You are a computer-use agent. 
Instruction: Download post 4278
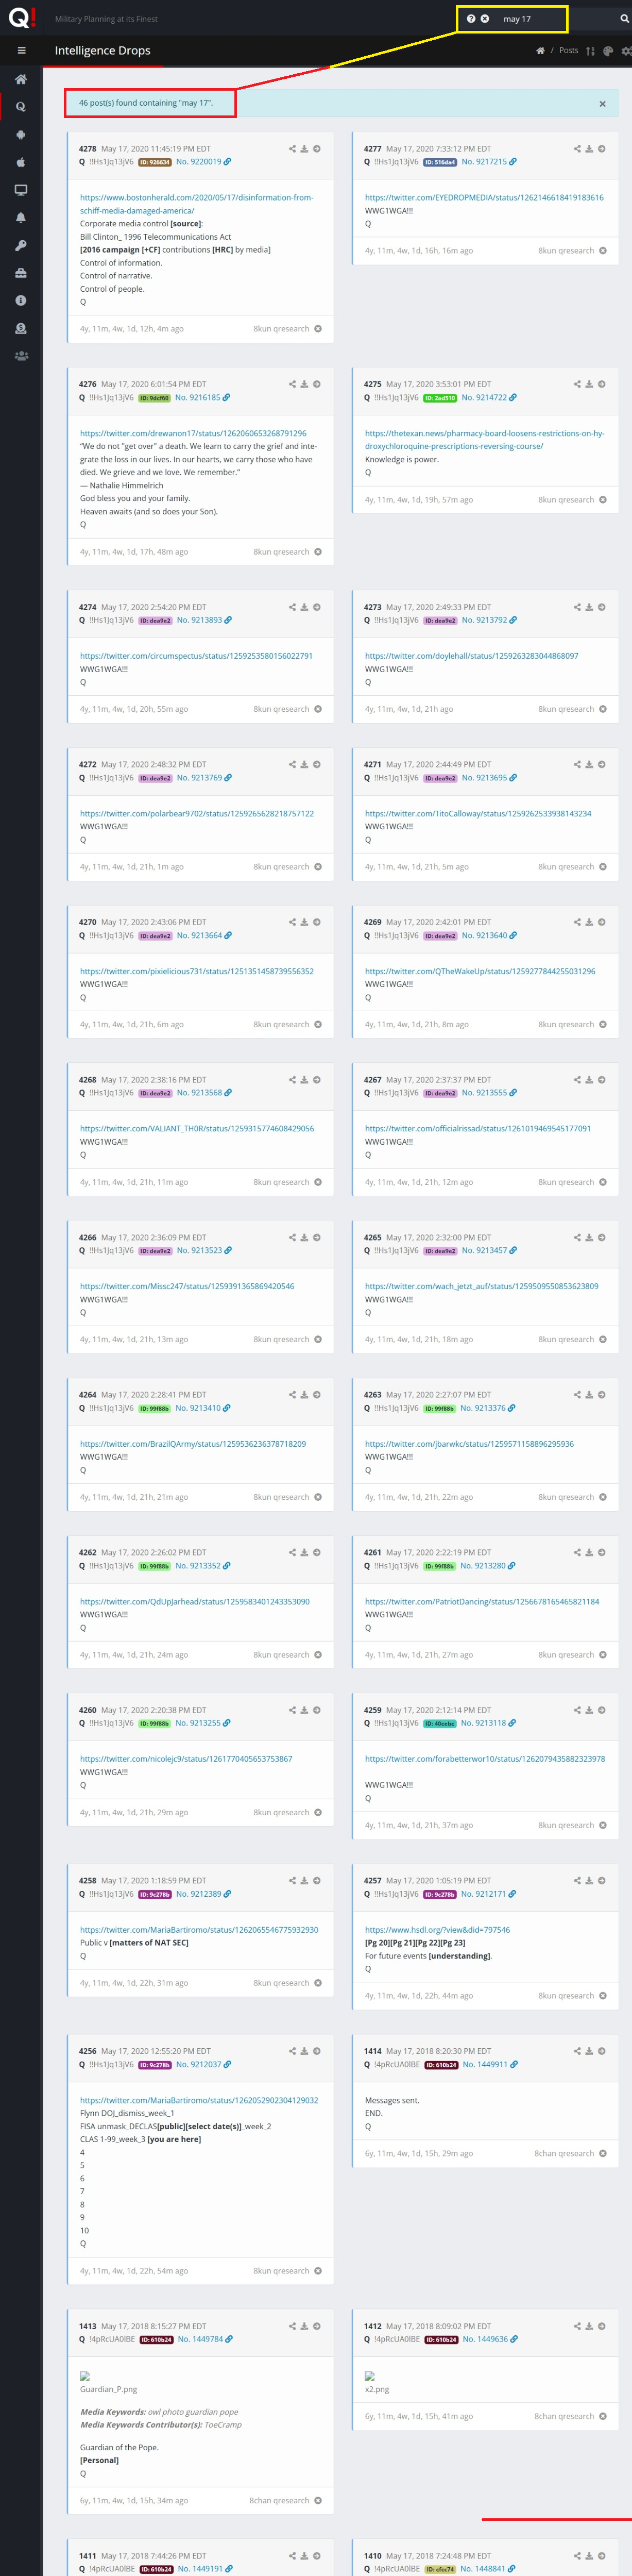[304, 149]
